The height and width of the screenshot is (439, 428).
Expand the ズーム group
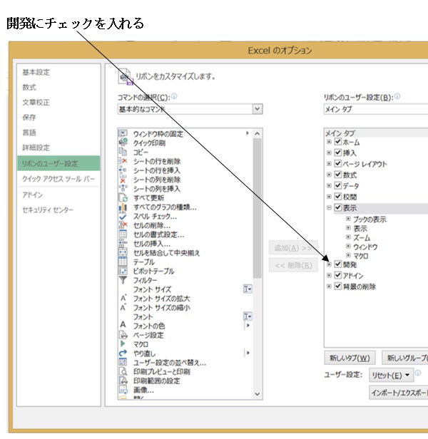[348, 237]
